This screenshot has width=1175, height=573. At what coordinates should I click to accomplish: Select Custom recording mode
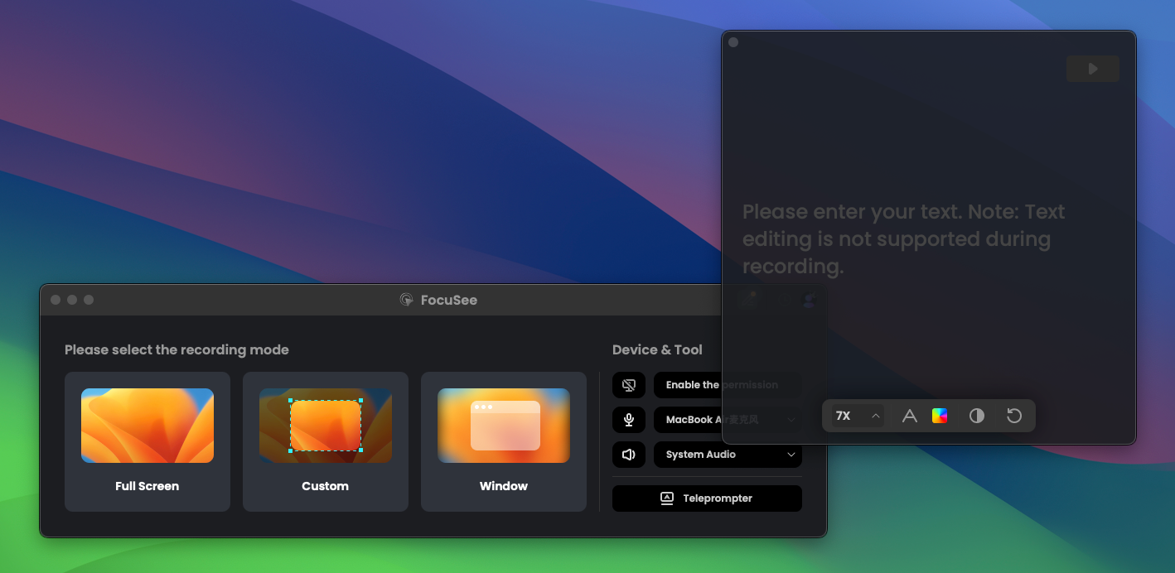(326, 441)
